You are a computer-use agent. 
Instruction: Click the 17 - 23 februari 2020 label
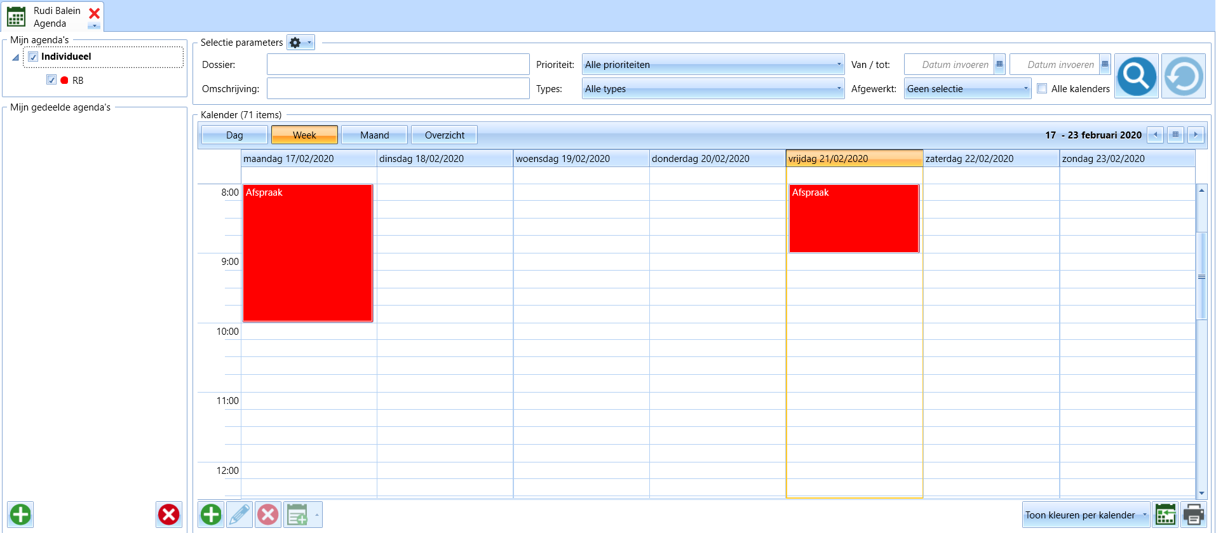pyautogui.click(x=1093, y=135)
